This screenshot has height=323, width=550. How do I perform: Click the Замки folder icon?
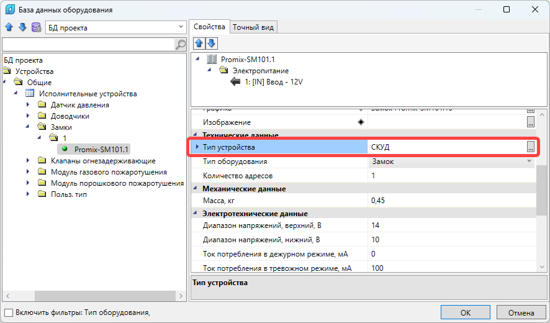coord(42,127)
